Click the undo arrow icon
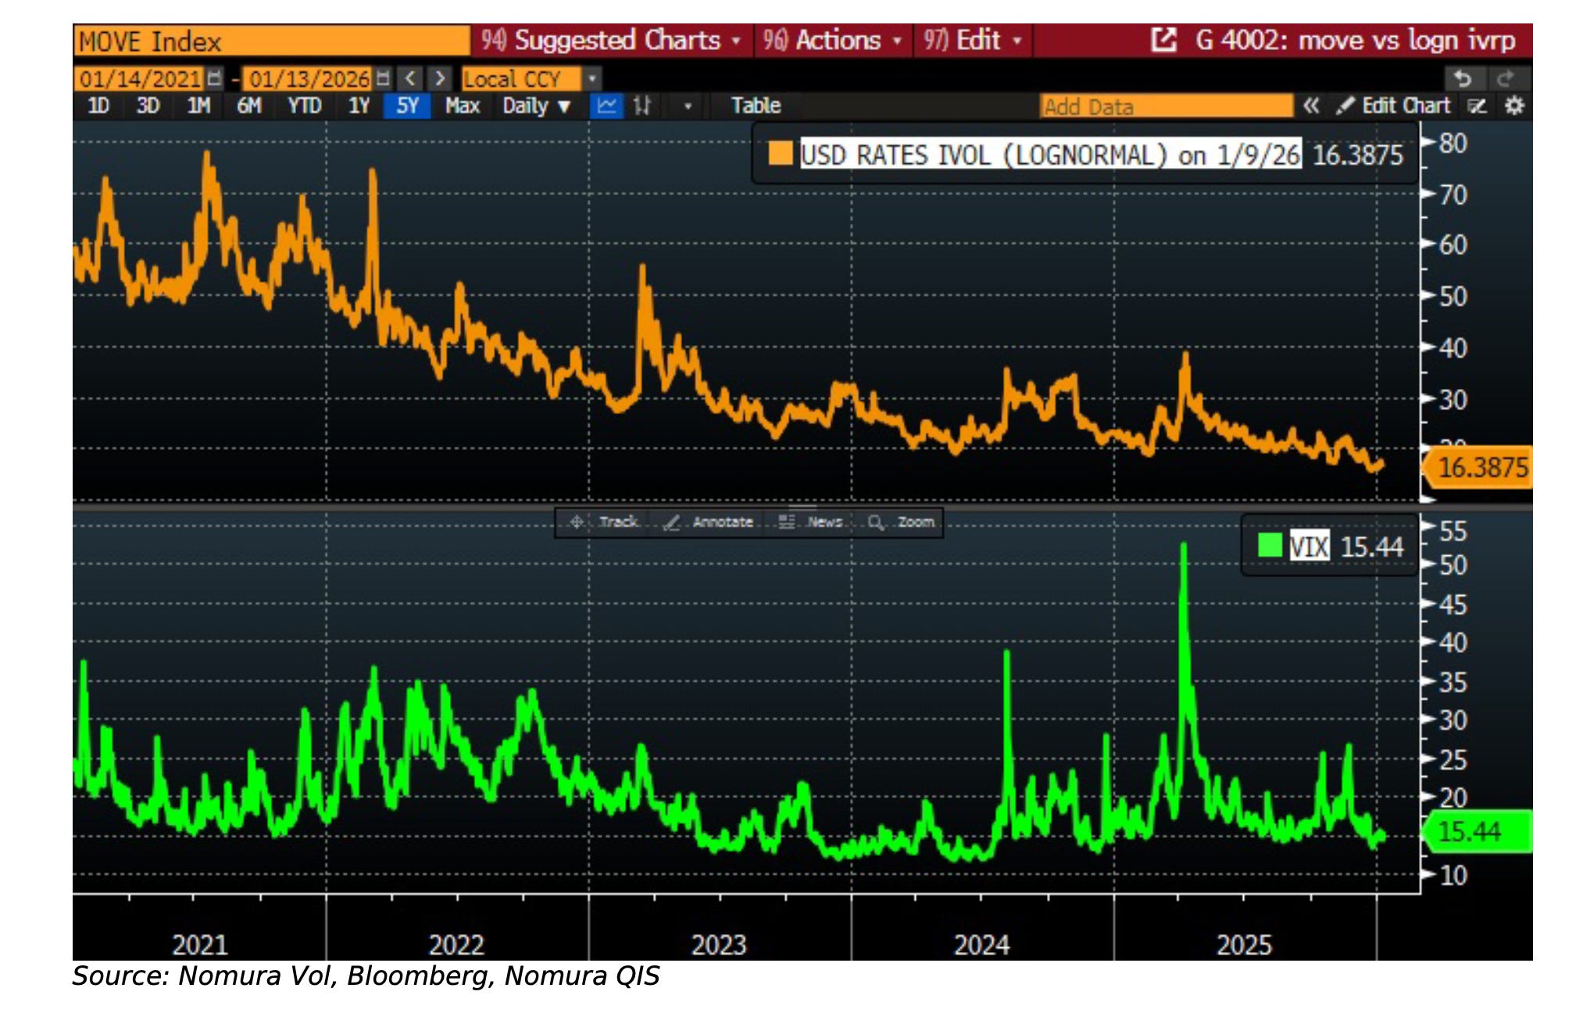Screen dimensions: 1583x1020 1463,78
